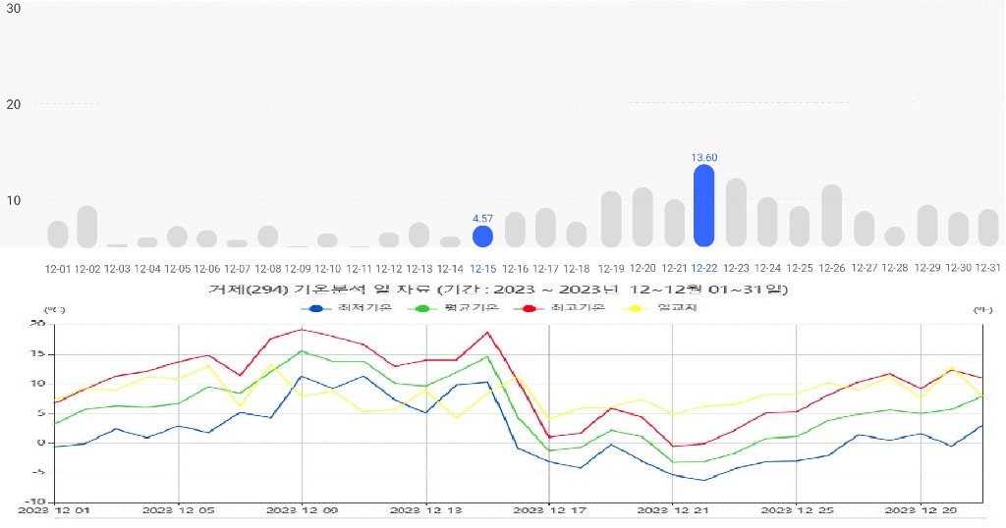Select the small blue bar for 12-15
The width and height of the screenshot is (1006, 528).
tap(482, 237)
